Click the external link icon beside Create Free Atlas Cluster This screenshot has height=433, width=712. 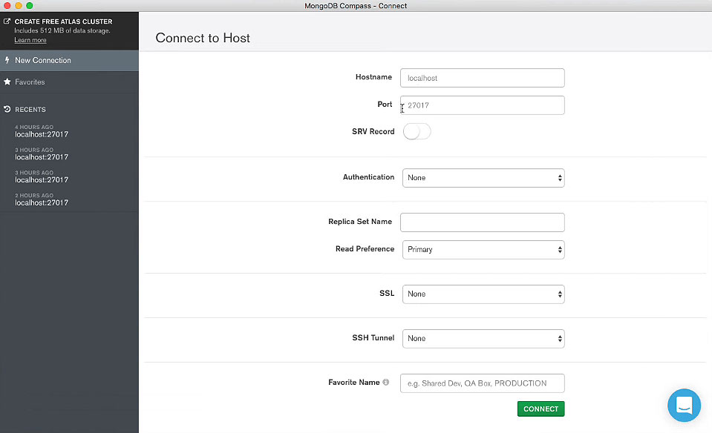(7, 22)
